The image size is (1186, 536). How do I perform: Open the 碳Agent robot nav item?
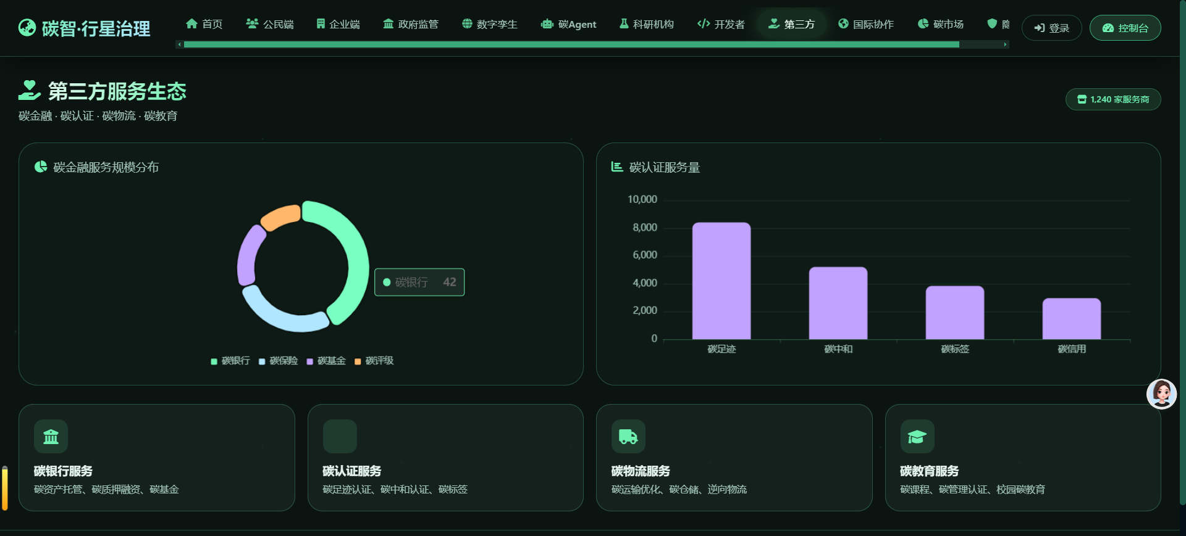(x=568, y=24)
